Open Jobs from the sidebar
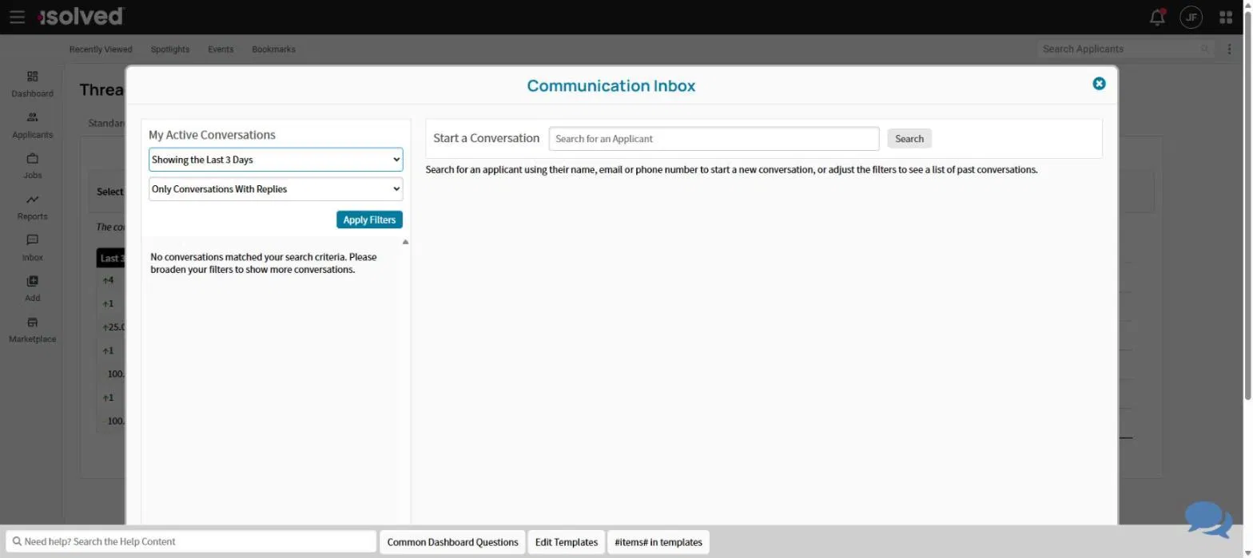 pos(33,166)
